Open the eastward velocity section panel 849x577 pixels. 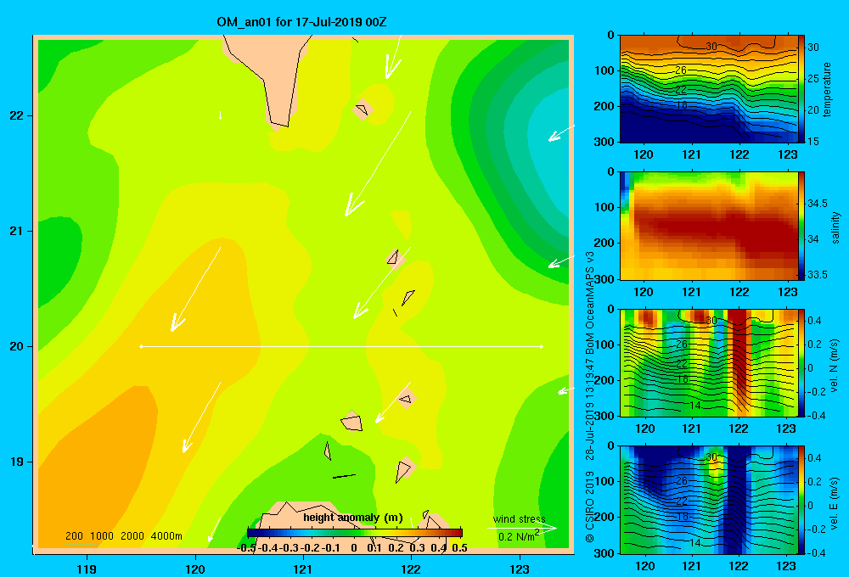[x=709, y=500]
